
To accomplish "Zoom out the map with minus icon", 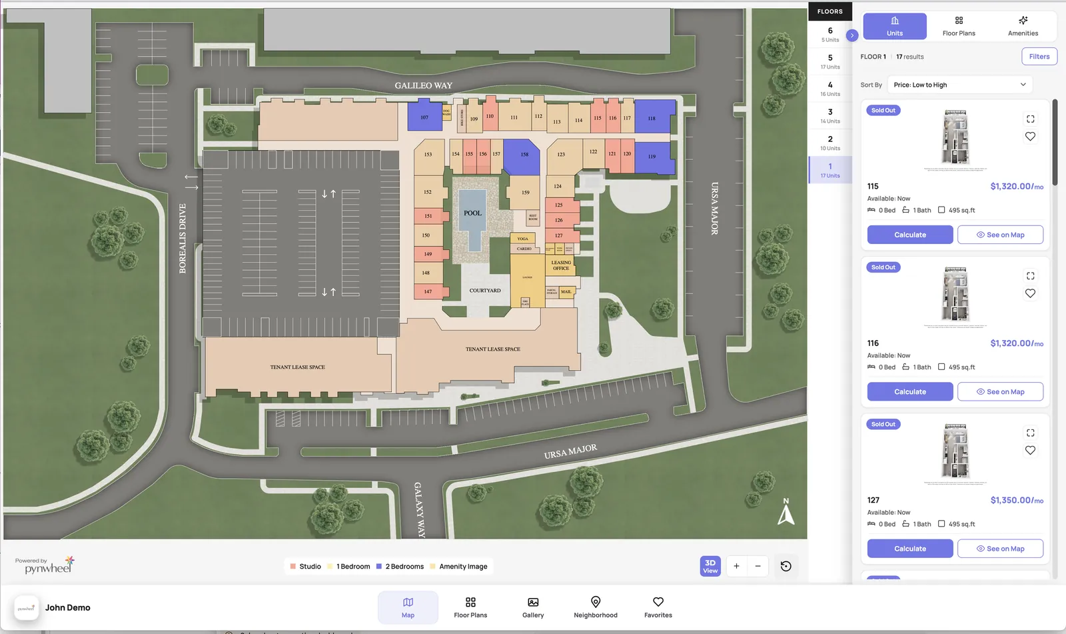I will click(758, 566).
